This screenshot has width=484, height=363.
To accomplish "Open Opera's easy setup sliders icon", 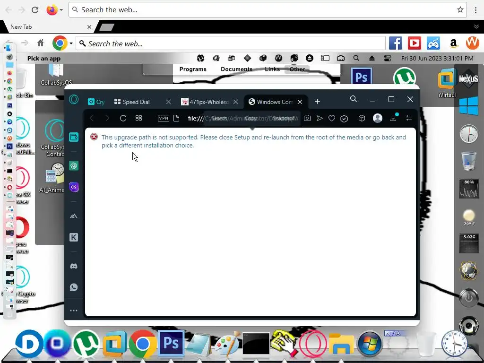I will point(409,118).
